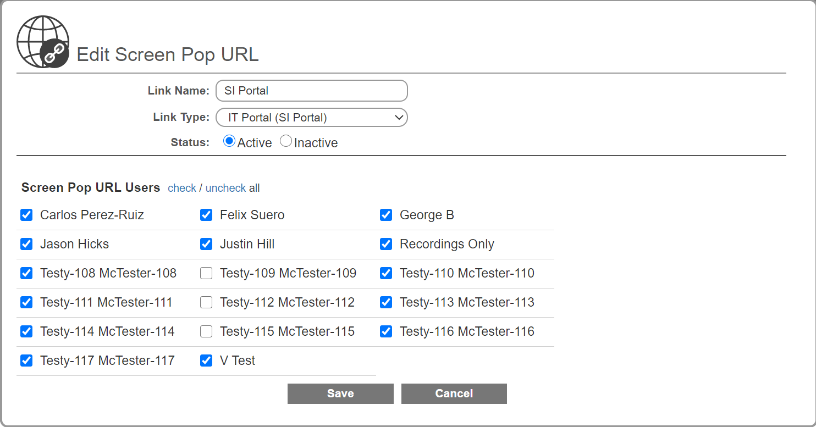Screen dimensions: 816x427
Task: Uncheck Testy-114 McTester-114 checkbox
Action: coord(26,331)
